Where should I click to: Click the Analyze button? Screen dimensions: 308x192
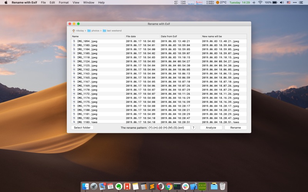point(211,127)
